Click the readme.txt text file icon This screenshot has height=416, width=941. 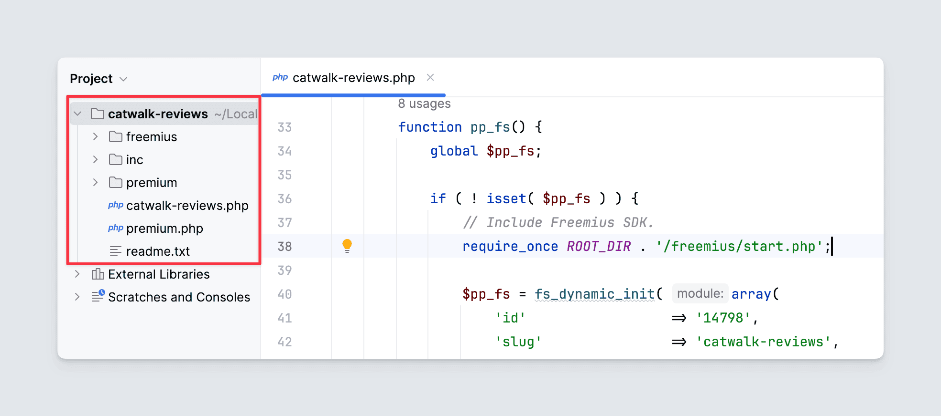116,251
